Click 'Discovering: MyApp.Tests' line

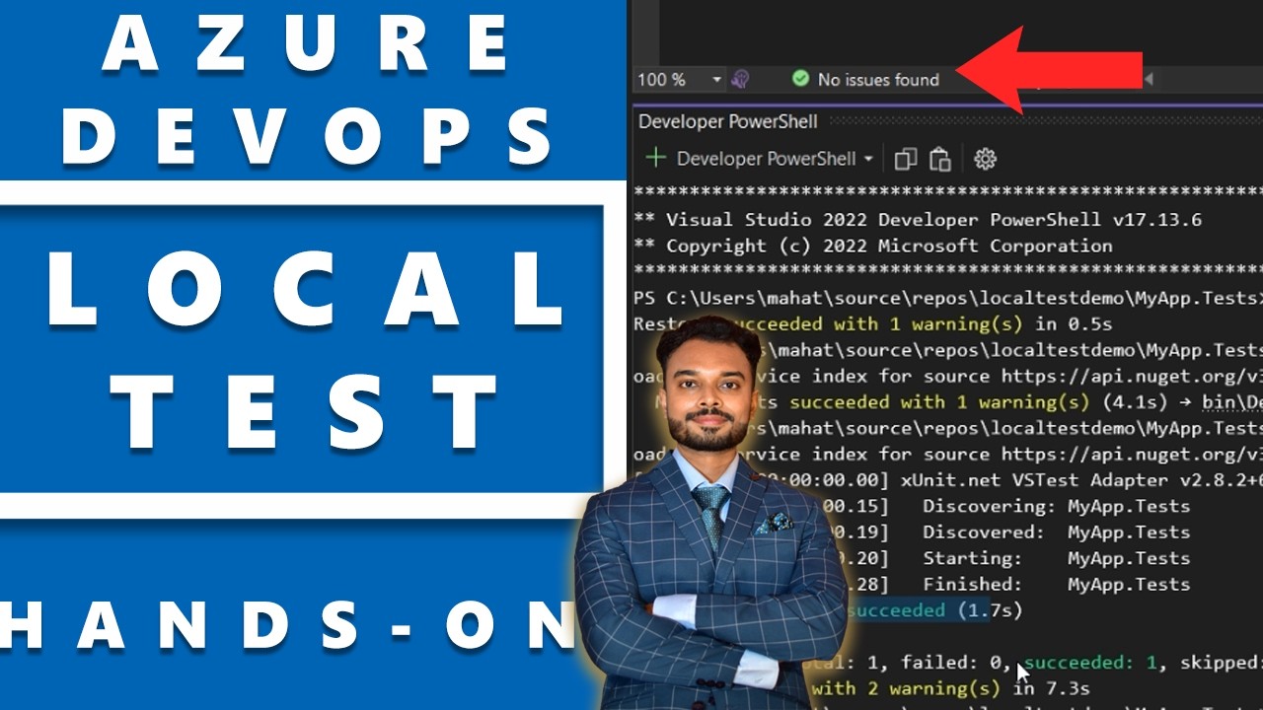(x=1056, y=507)
